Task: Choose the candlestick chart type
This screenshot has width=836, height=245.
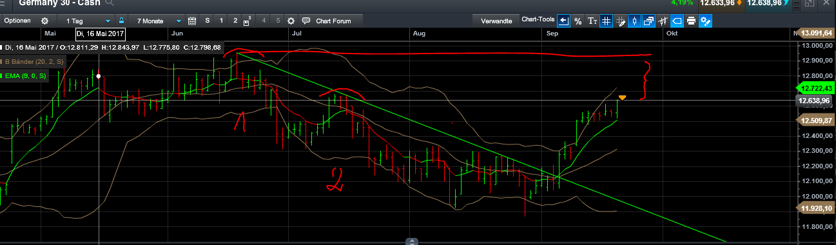Action: pos(635,21)
